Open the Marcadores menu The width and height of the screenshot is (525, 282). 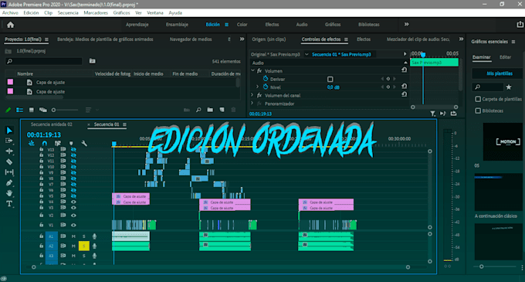tap(96, 12)
